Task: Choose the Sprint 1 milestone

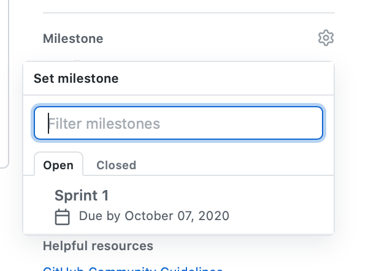Action: coord(178,205)
